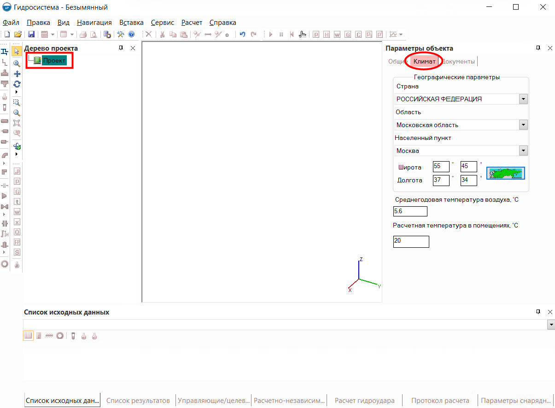Pin the Дерево проекта panel
Viewport: 555px width, 408px height.
point(121,48)
